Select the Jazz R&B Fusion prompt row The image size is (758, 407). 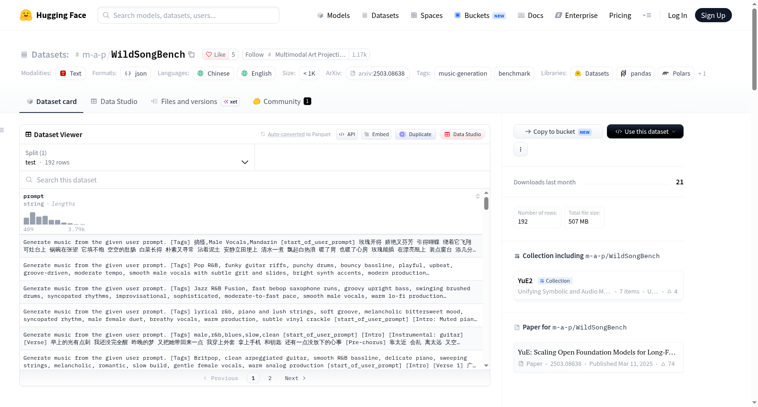[x=251, y=292]
